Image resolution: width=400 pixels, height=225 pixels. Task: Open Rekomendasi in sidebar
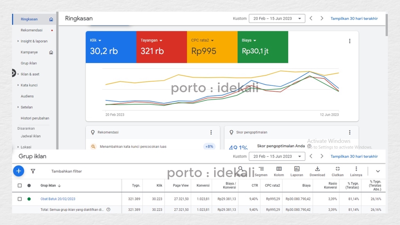point(32,30)
